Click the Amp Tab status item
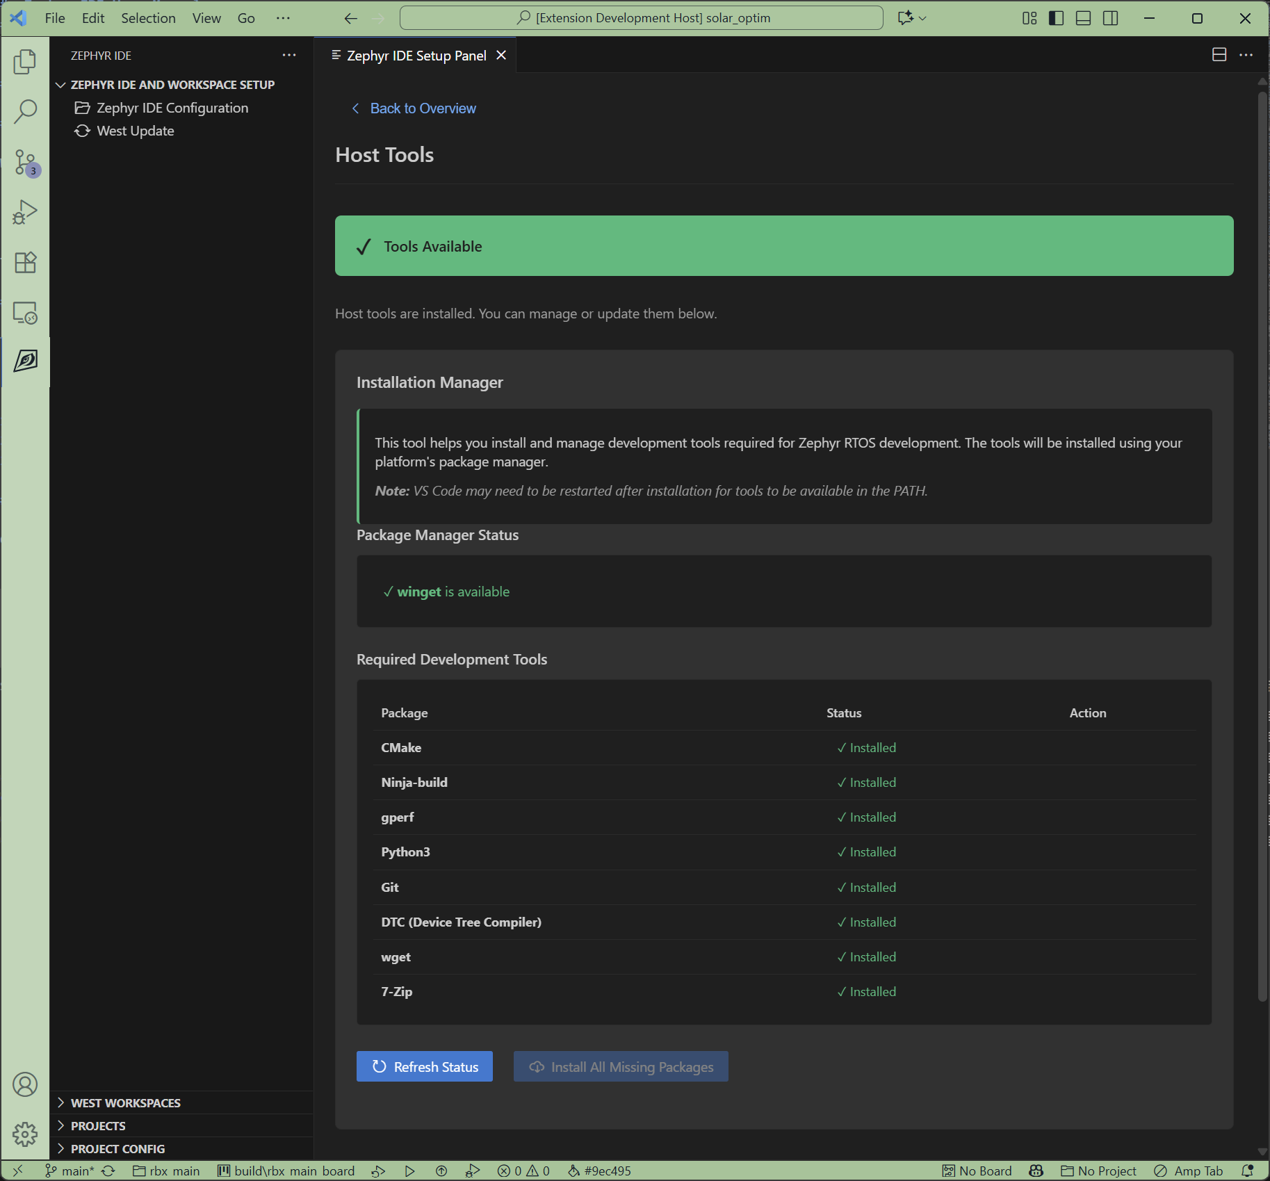This screenshot has height=1181, width=1270. [1188, 1171]
